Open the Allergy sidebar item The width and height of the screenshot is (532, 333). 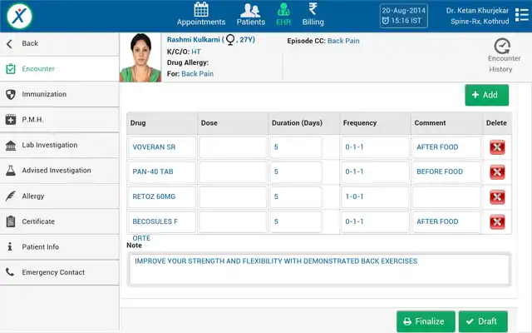click(33, 196)
